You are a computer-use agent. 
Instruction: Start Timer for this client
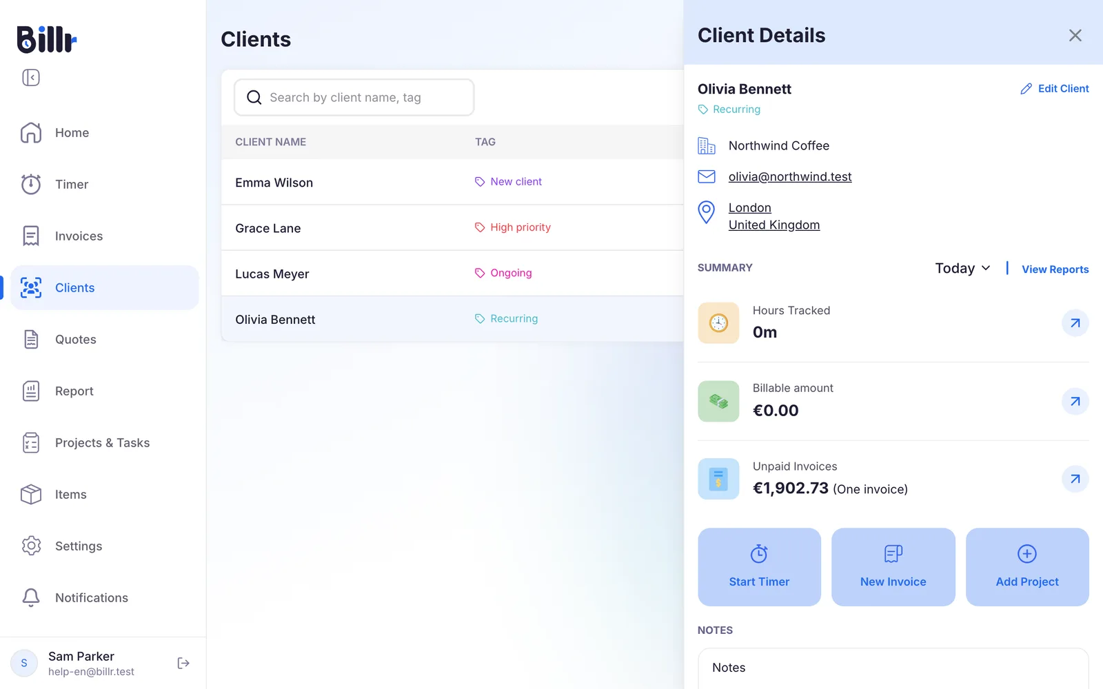pos(759,567)
